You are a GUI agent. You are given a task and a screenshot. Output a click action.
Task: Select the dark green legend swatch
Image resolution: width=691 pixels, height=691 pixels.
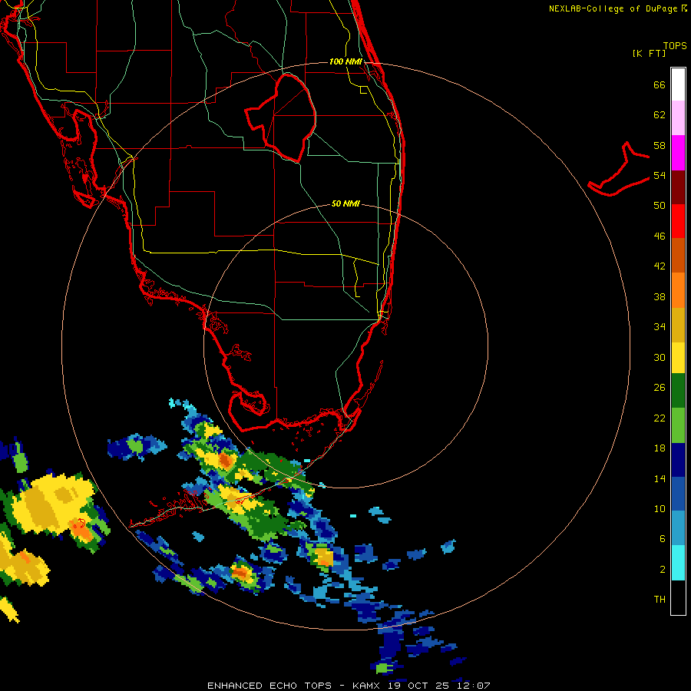point(678,391)
